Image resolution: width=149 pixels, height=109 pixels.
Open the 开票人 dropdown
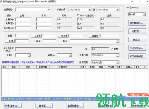pyautogui.click(x=29, y=55)
